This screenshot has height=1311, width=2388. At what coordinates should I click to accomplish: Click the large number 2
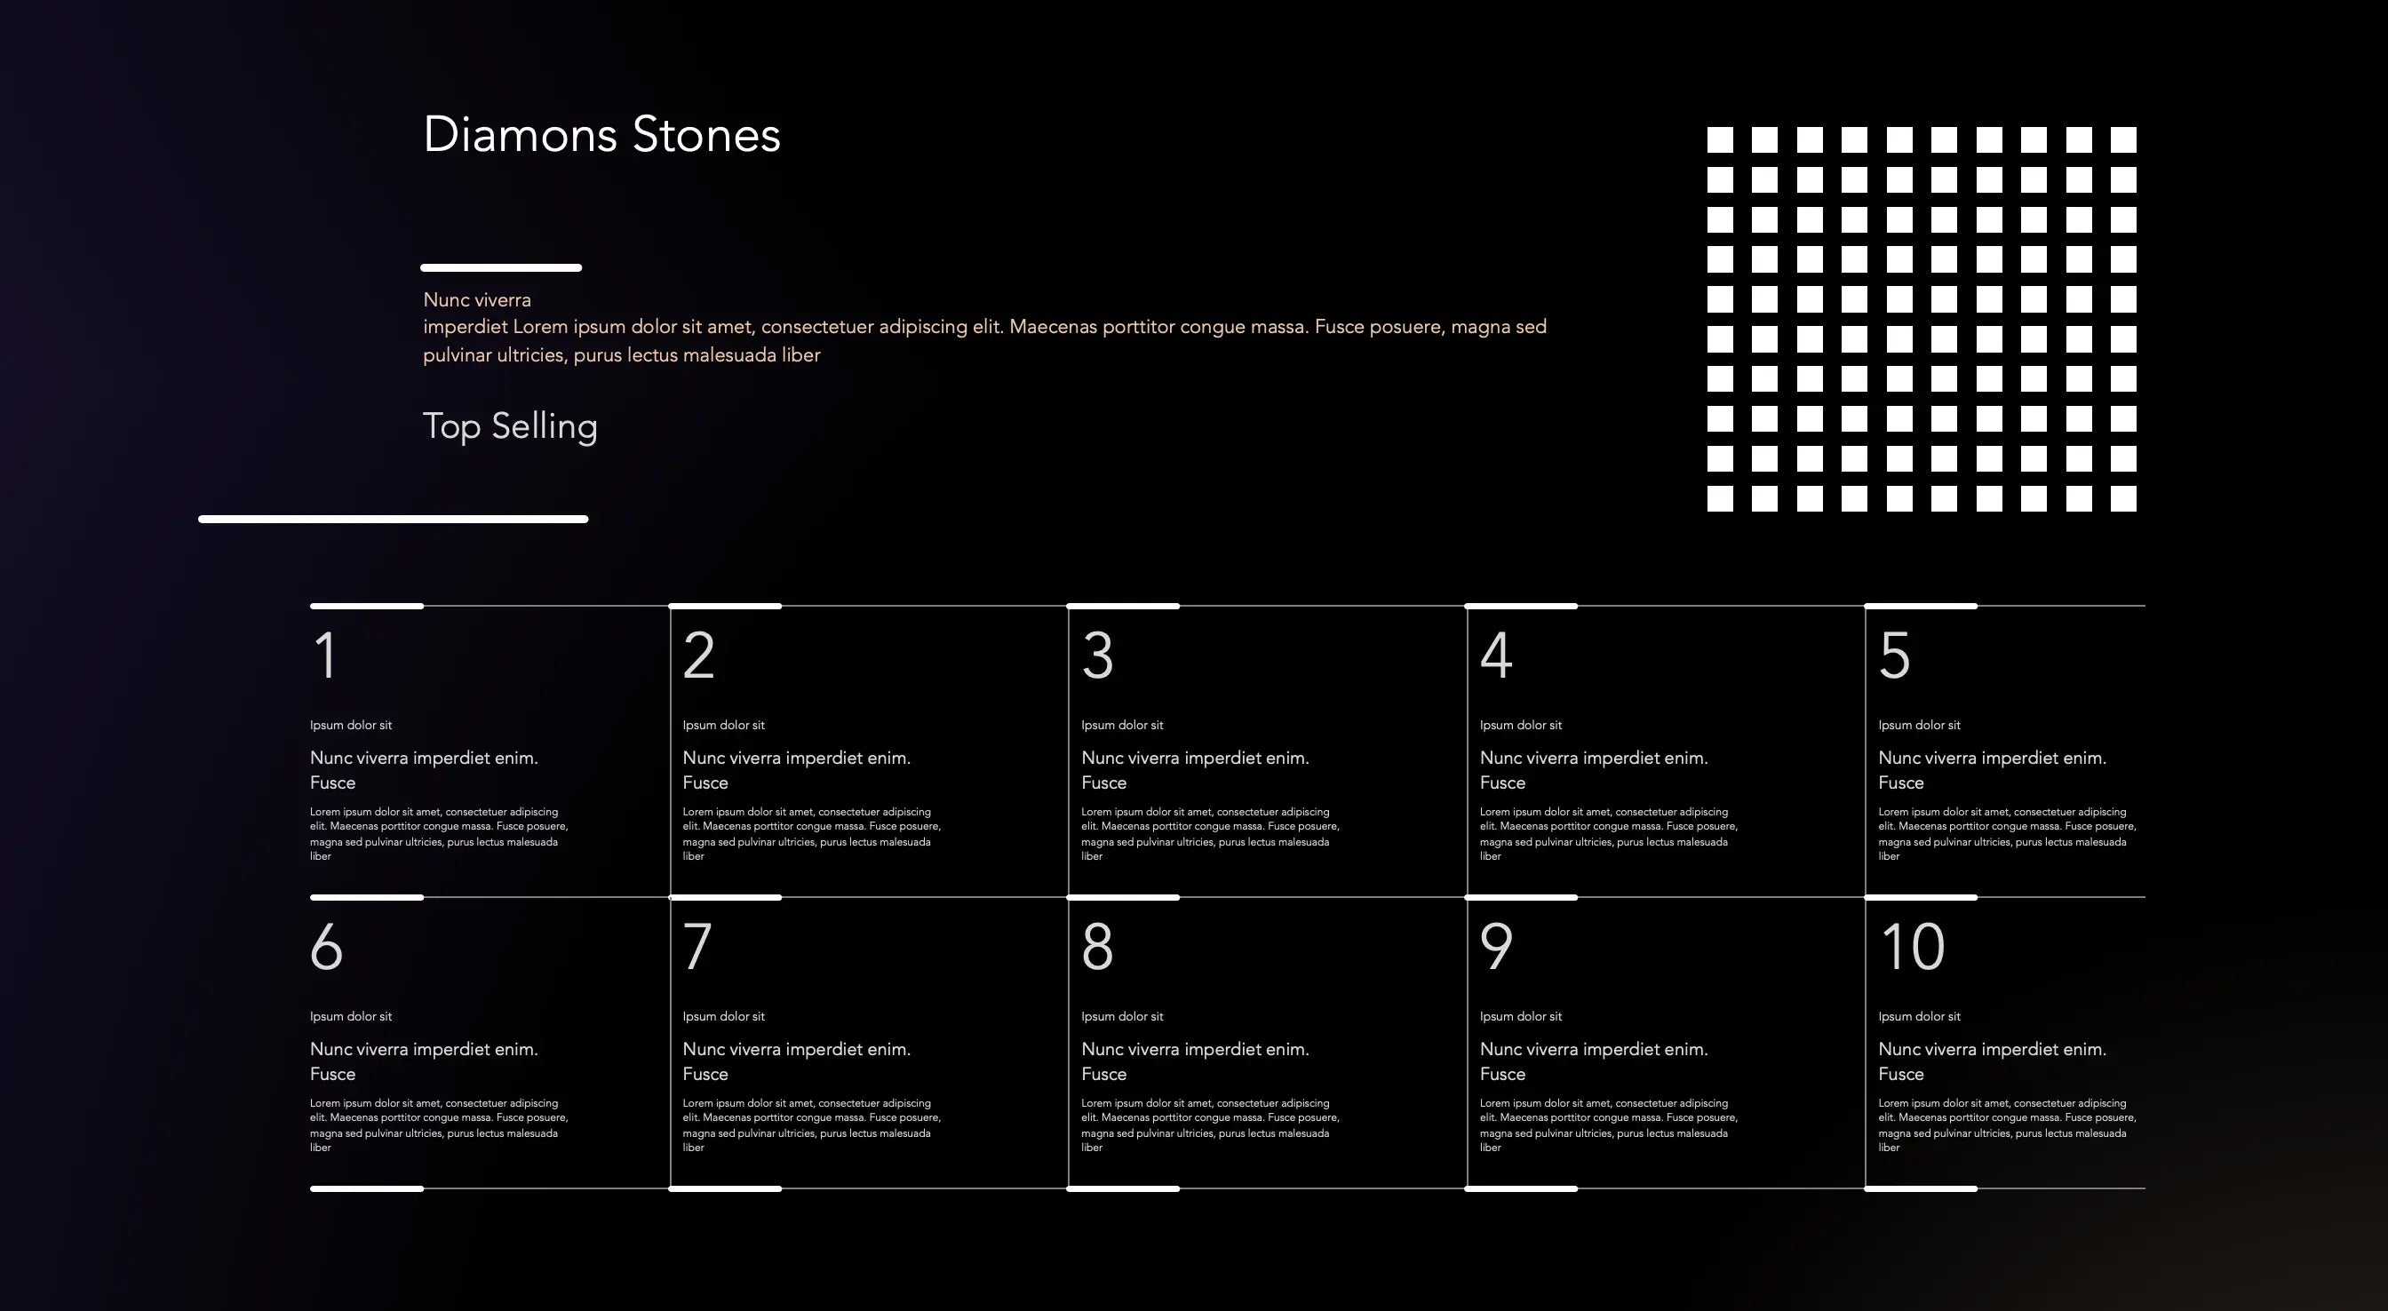[699, 655]
